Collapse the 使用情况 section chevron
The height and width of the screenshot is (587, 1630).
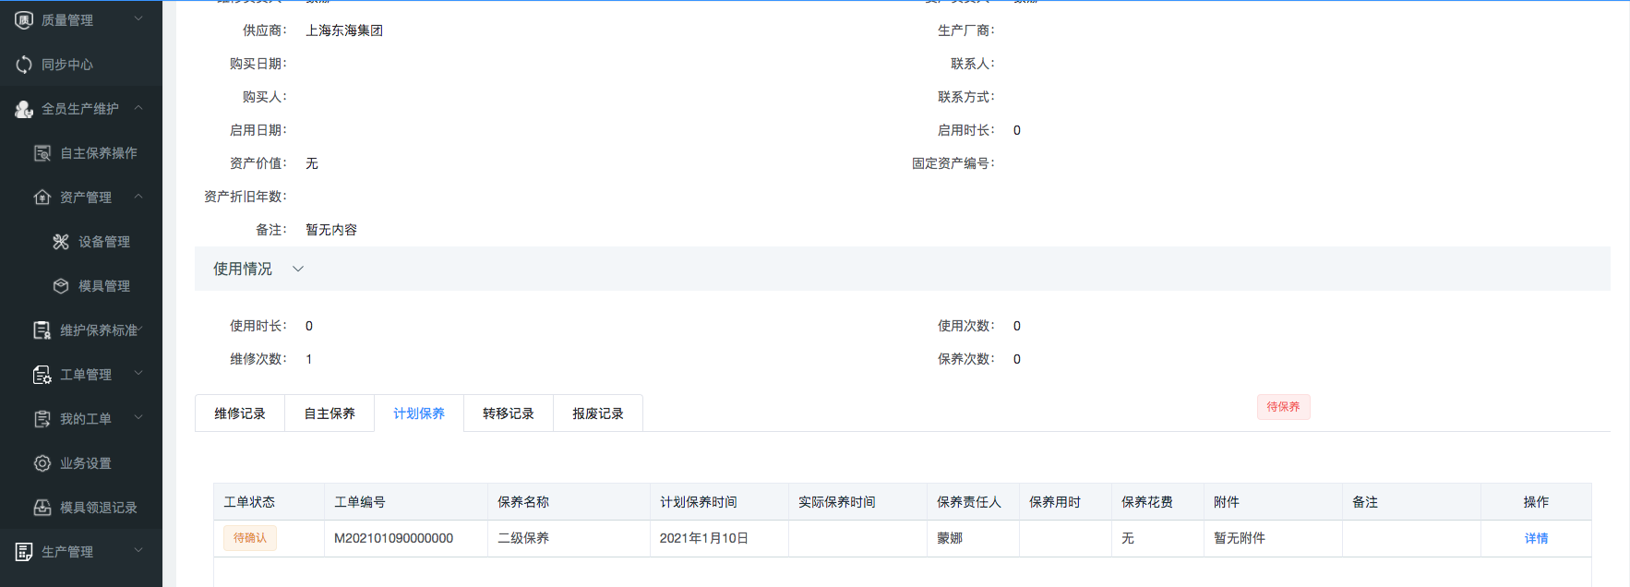click(298, 269)
